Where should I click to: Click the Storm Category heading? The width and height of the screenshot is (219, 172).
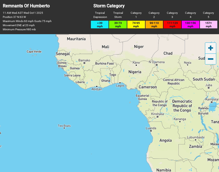click(109, 6)
